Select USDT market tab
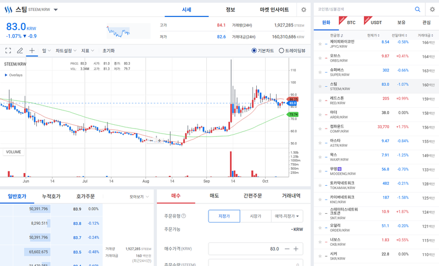 [x=376, y=23]
